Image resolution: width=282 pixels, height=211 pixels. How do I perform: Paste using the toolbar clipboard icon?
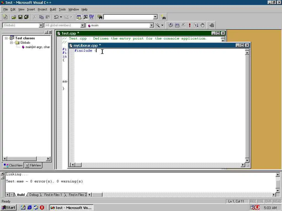48,17
